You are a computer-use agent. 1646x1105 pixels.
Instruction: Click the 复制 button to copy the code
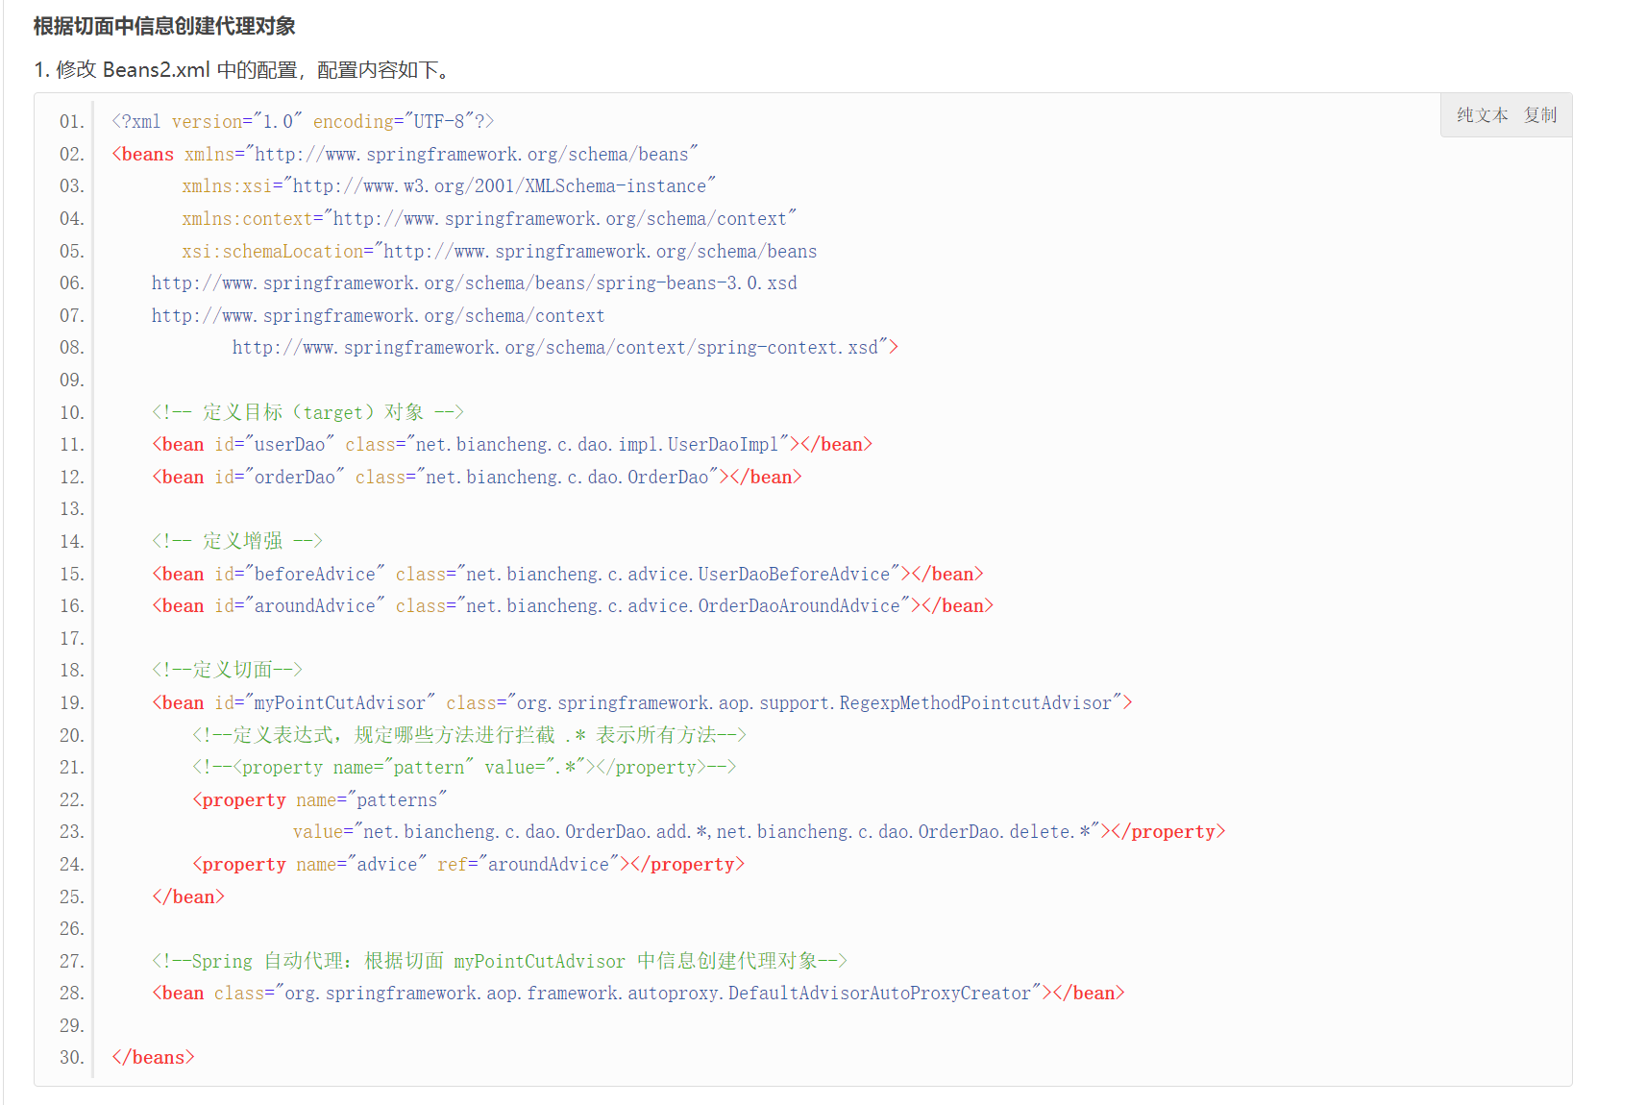[1539, 115]
